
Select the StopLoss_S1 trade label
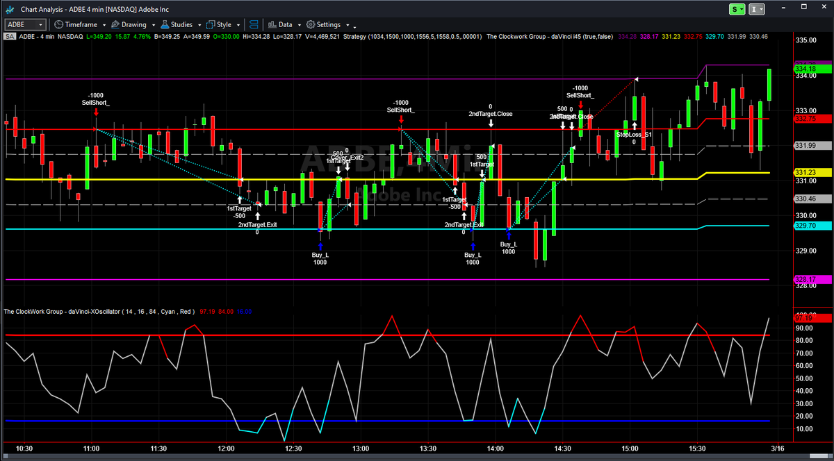(x=635, y=134)
